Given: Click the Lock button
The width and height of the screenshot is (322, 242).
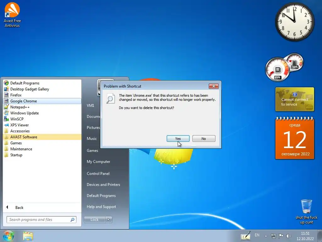Looking at the screenshot, I should (x=94, y=220).
